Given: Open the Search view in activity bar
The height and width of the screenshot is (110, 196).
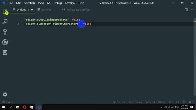Looking at the screenshot, I should click(x=5, y=21).
